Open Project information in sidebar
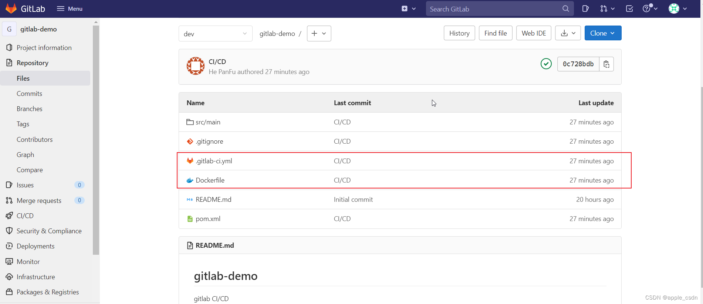Viewport: 703px width, 304px height. pyautogui.click(x=44, y=47)
